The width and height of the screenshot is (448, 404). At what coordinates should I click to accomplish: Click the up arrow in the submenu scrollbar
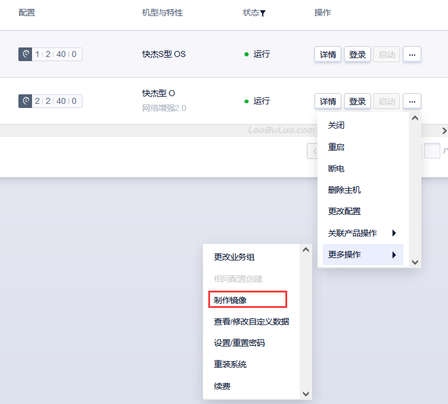coord(306,250)
